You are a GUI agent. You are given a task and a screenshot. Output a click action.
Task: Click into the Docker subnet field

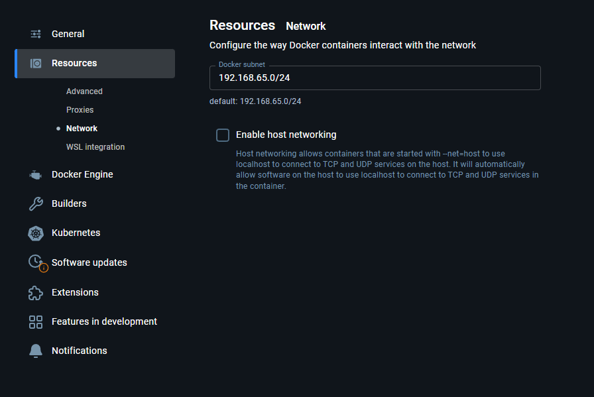(375, 78)
